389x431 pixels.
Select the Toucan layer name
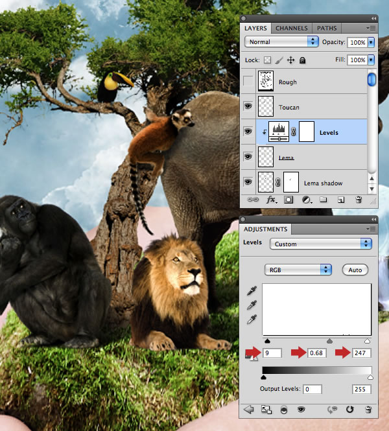(289, 107)
